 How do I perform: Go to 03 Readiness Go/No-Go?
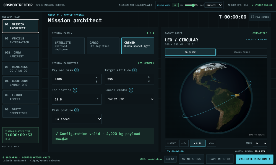coord(20,69)
